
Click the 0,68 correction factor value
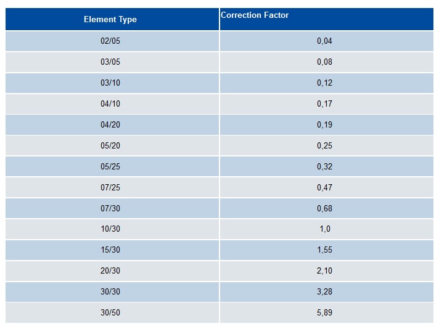(x=324, y=208)
